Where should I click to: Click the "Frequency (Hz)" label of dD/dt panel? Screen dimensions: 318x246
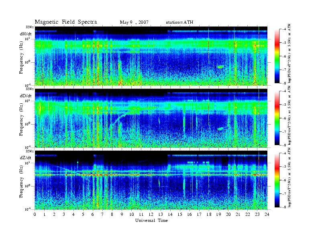21,120
